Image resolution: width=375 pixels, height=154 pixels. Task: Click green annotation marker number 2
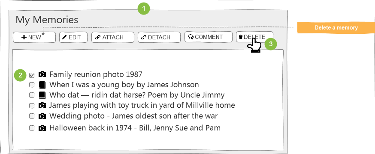tap(20, 75)
